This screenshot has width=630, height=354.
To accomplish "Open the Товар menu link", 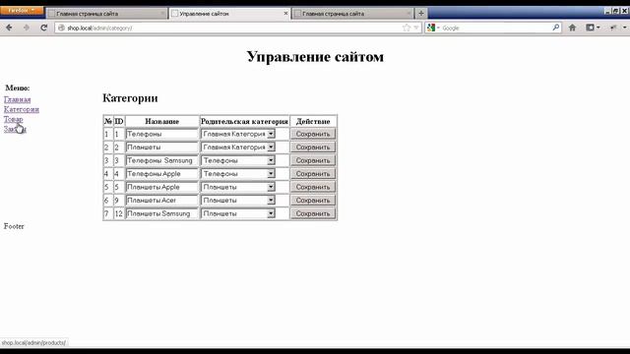I will (13, 119).
